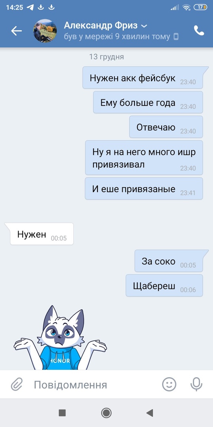Tap the Android home circle button

click(x=106, y=413)
